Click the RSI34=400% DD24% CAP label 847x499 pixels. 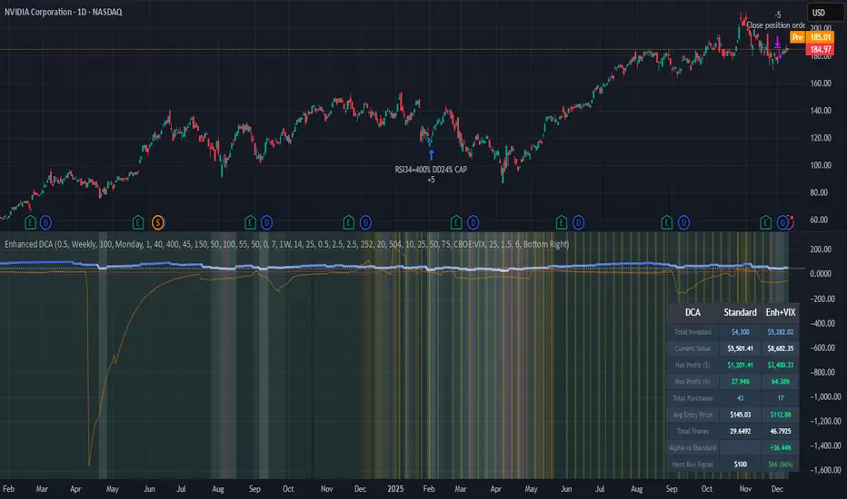click(x=431, y=170)
